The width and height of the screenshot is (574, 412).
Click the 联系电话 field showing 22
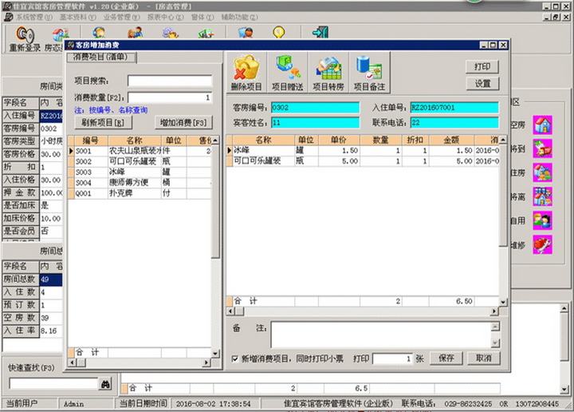[454, 123]
